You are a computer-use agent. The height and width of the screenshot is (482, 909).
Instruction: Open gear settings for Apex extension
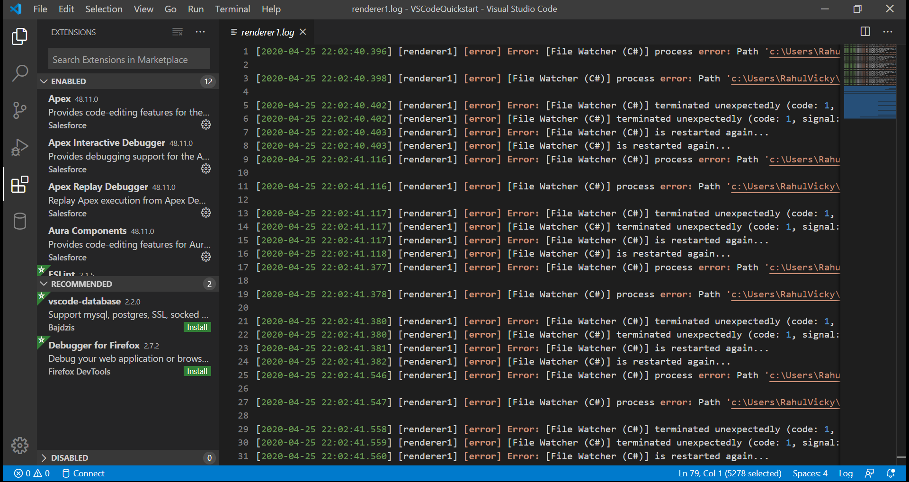205,125
